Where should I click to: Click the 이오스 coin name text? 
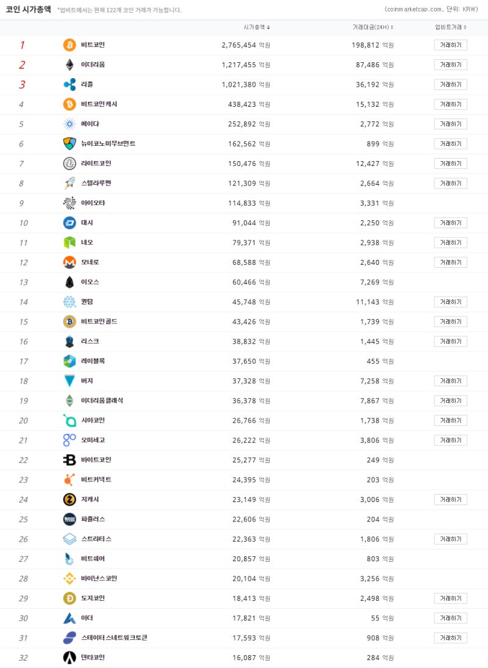[90, 282]
